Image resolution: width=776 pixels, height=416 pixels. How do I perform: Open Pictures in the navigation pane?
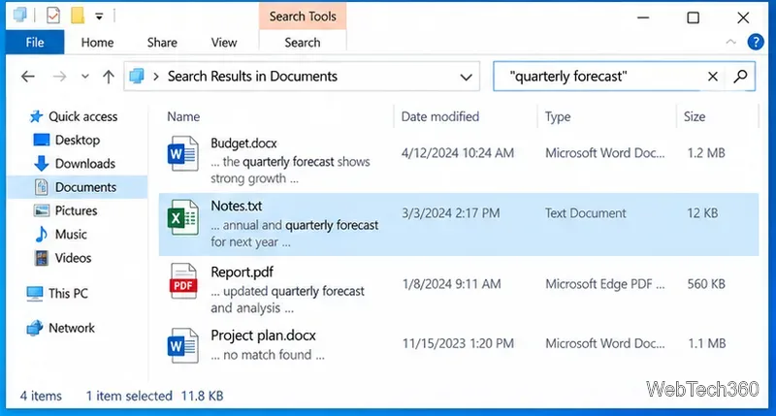(x=65, y=210)
